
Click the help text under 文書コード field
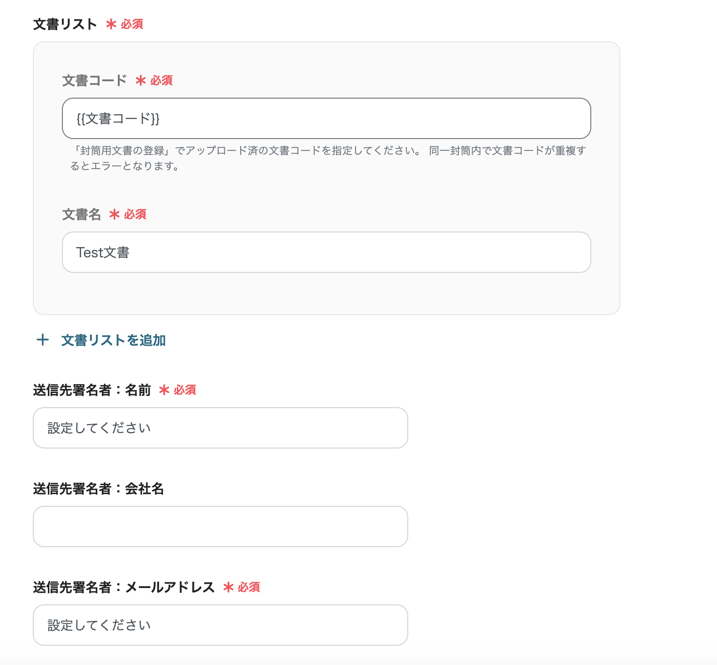click(328, 158)
